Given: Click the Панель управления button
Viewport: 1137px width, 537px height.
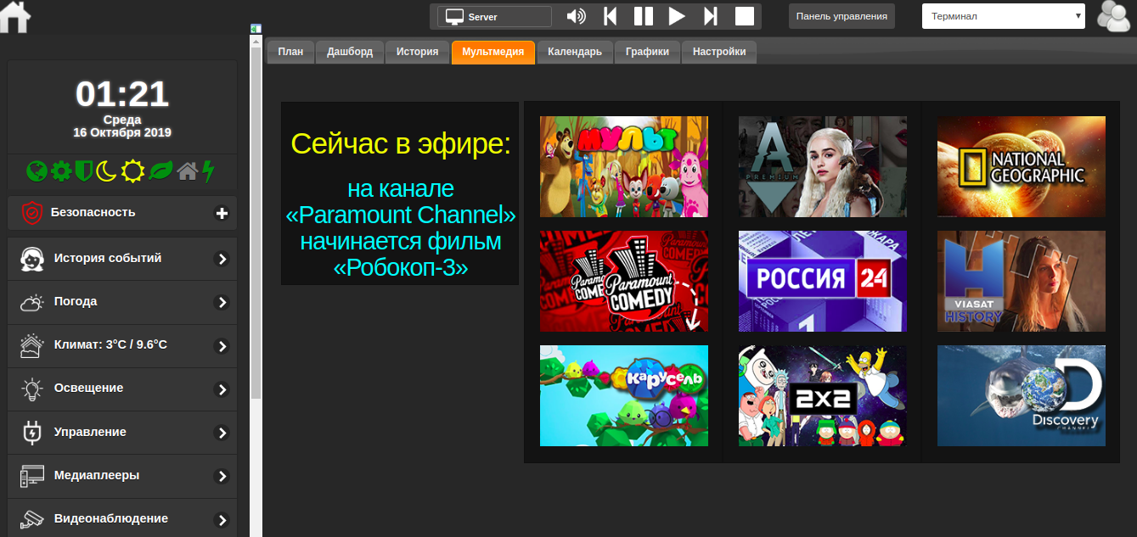Looking at the screenshot, I should point(841,15).
